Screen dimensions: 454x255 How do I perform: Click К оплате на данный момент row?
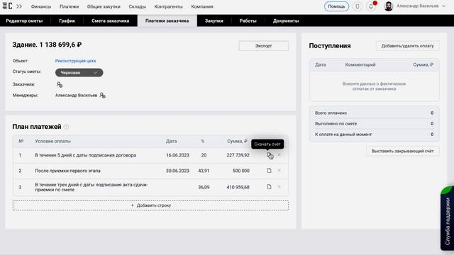click(x=374, y=135)
